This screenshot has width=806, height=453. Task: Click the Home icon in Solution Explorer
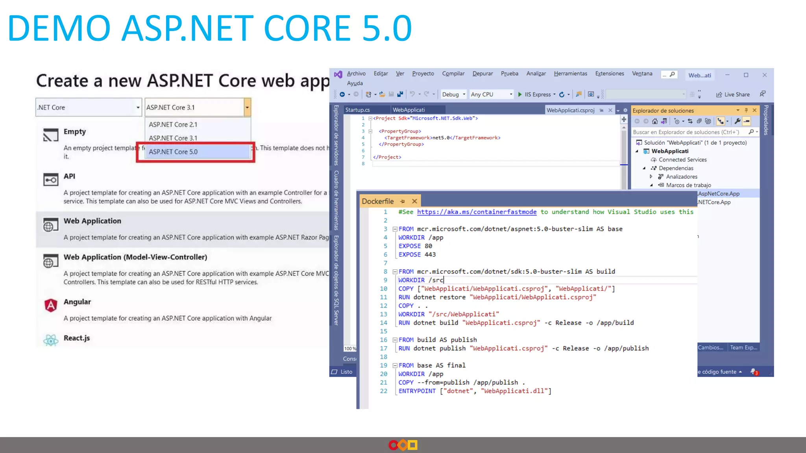click(x=655, y=121)
